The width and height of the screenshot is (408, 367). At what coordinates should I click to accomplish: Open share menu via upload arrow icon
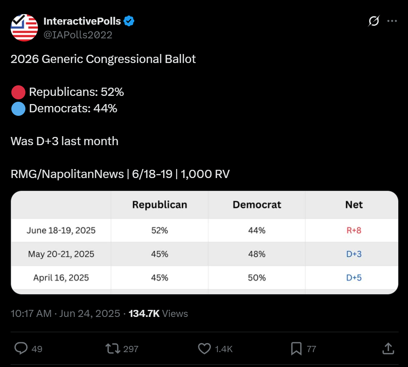point(388,349)
